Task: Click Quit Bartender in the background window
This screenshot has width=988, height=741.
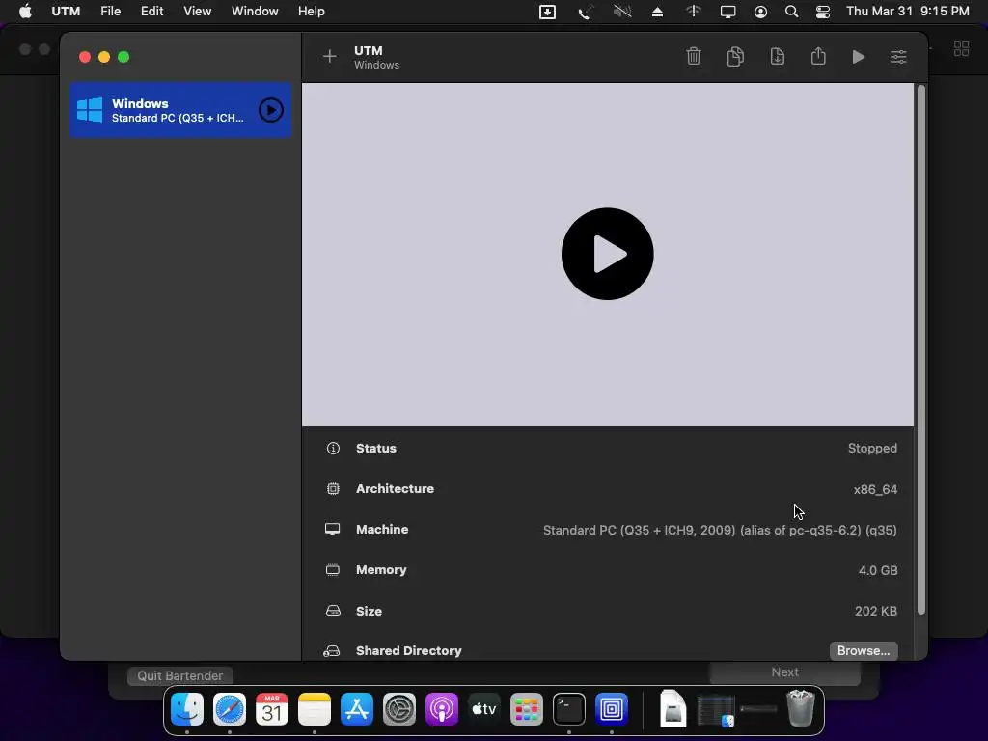Action: coord(180,675)
